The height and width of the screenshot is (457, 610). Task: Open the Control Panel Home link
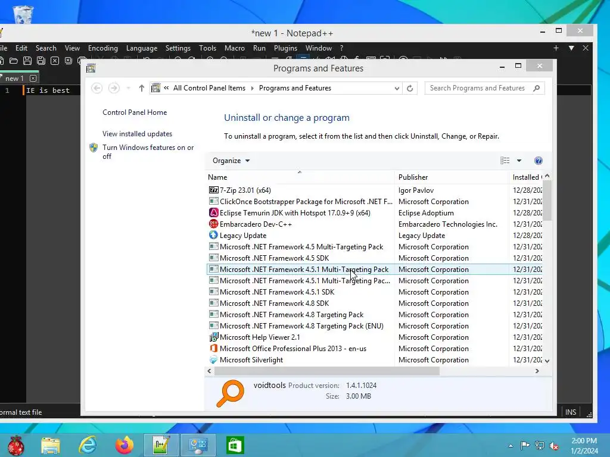point(135,112)
